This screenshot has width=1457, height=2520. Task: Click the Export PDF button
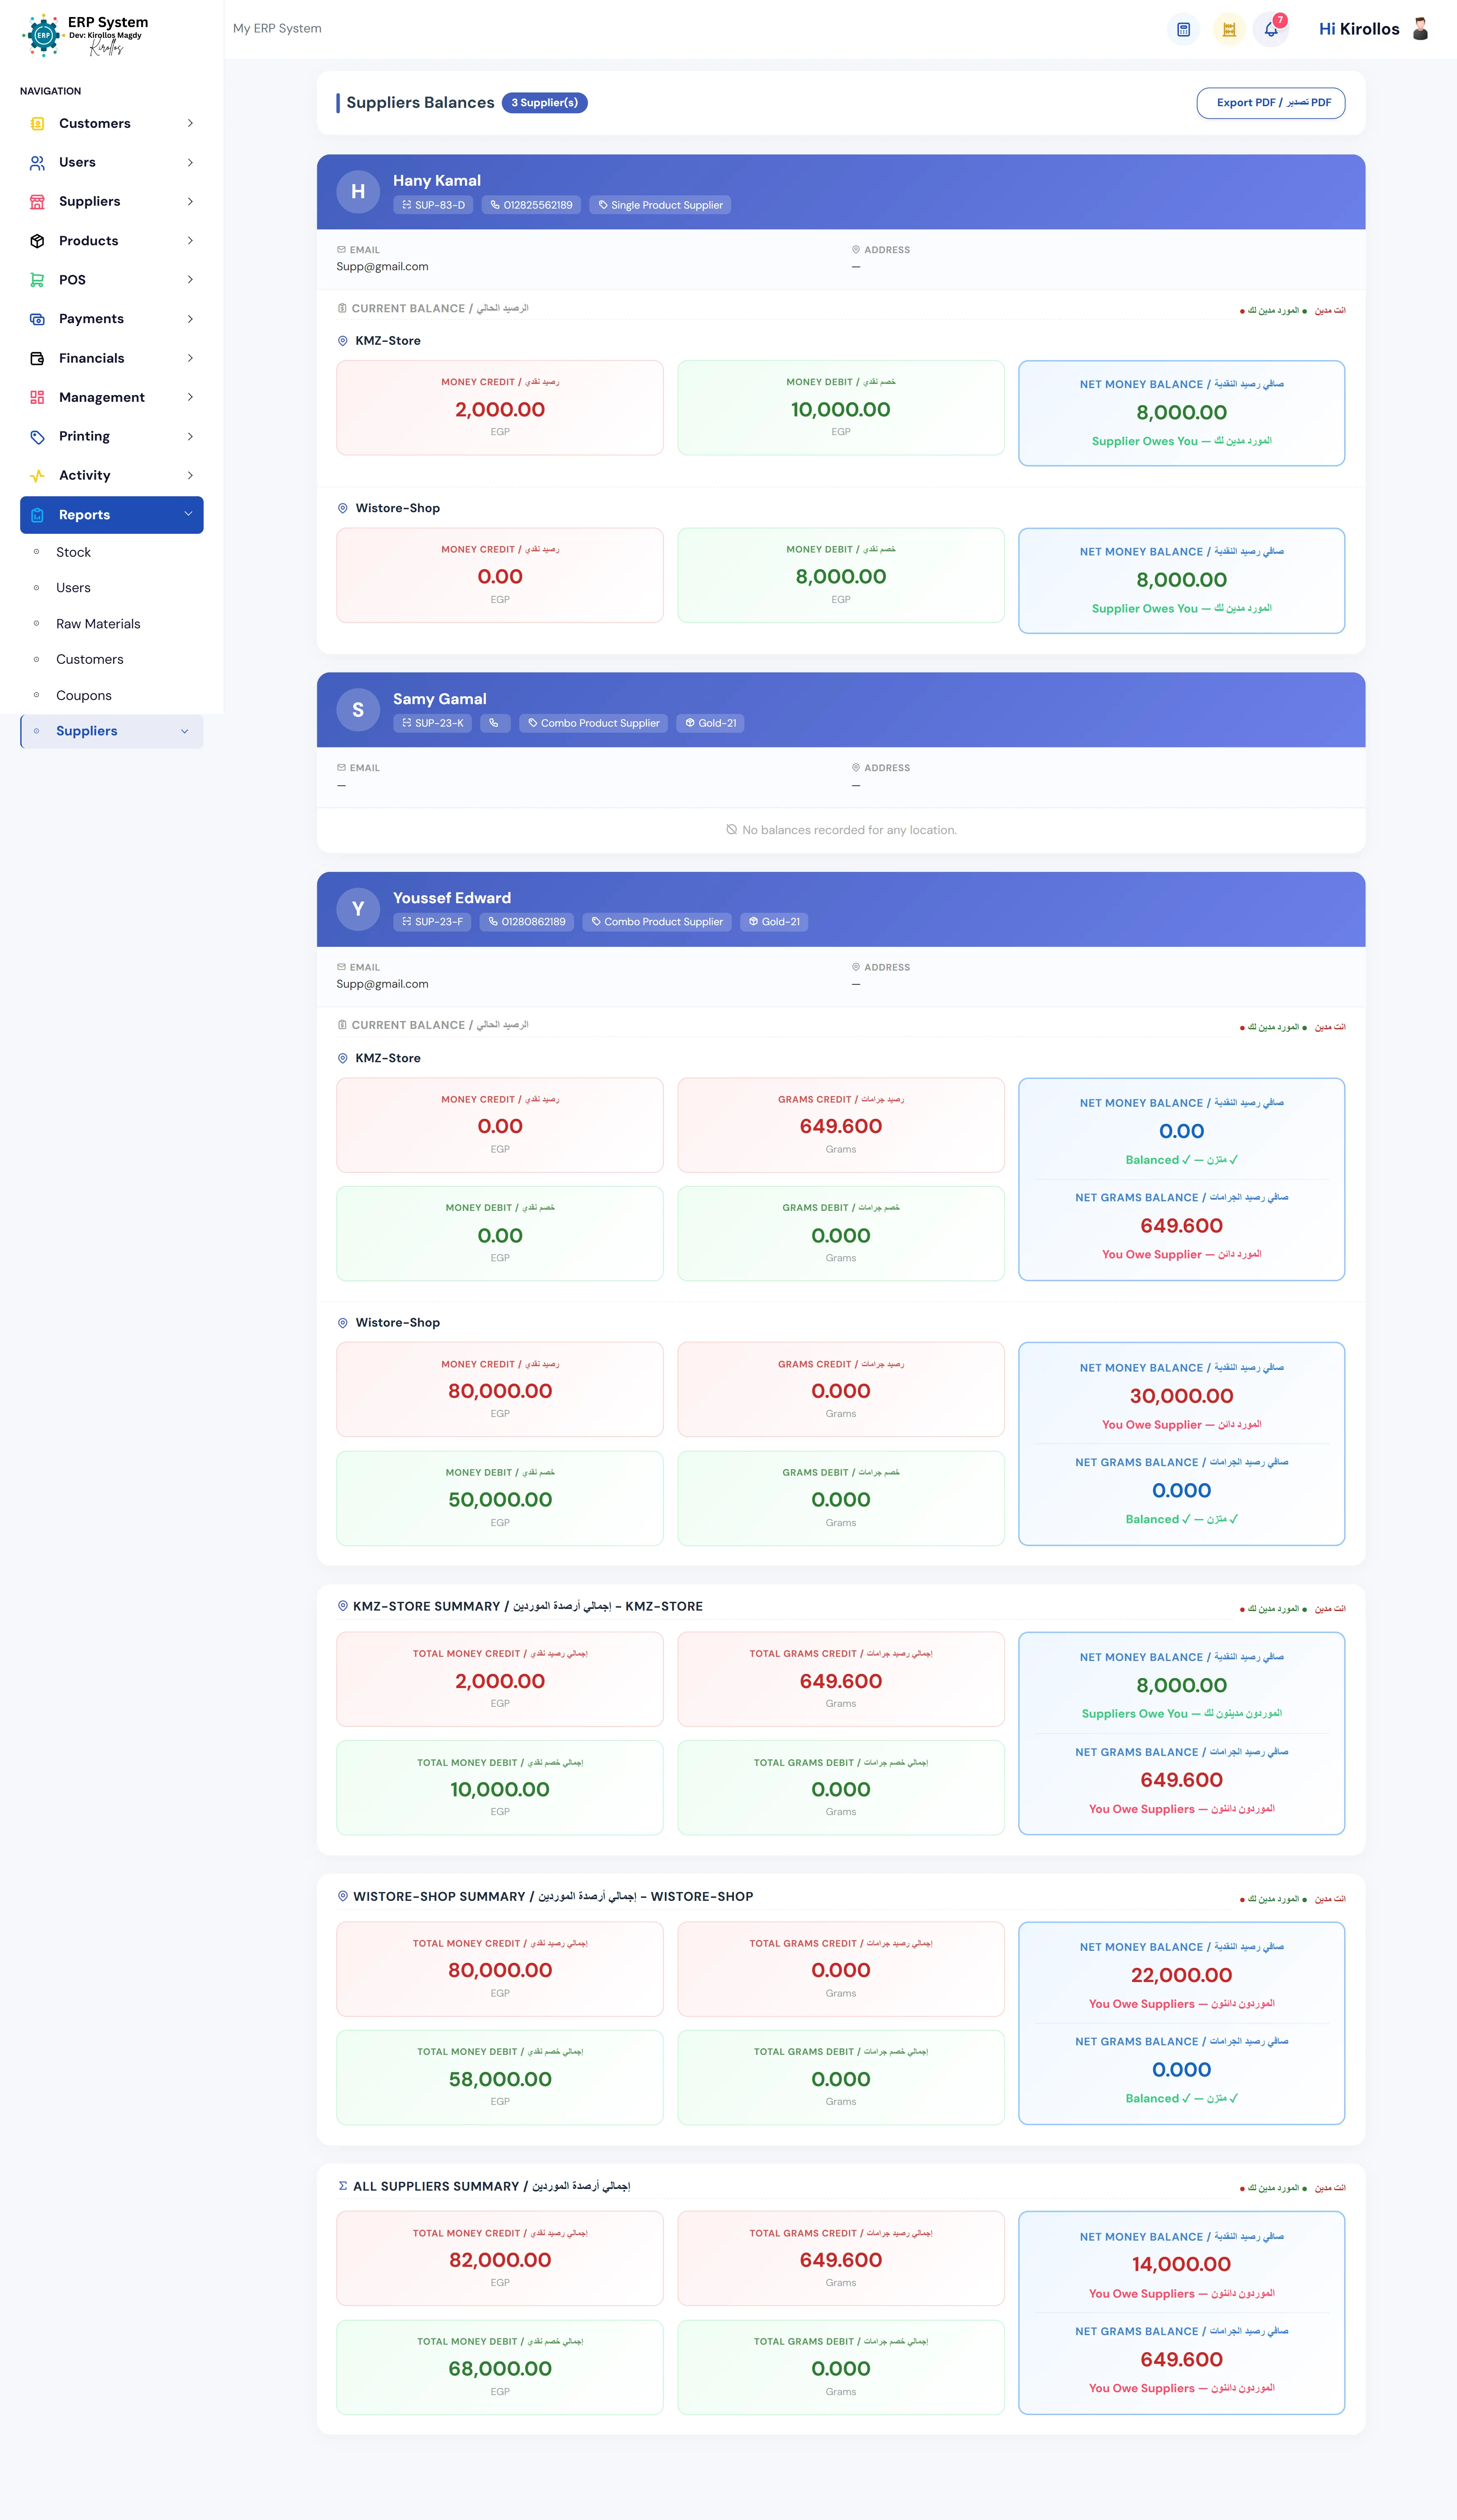point(1271,103)
